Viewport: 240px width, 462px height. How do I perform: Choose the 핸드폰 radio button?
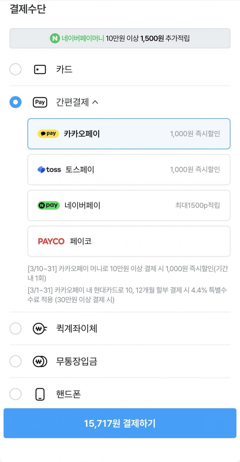coord(15,394)
